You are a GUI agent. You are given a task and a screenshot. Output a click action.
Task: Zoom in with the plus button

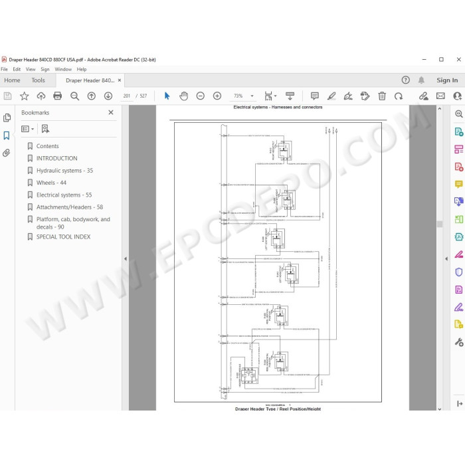[217, 96]
